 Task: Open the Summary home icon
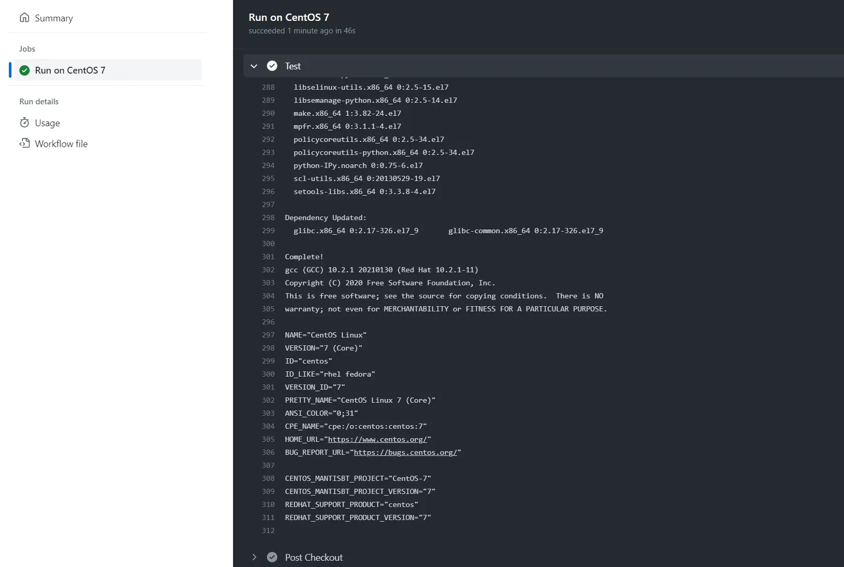tap(25, 18)
